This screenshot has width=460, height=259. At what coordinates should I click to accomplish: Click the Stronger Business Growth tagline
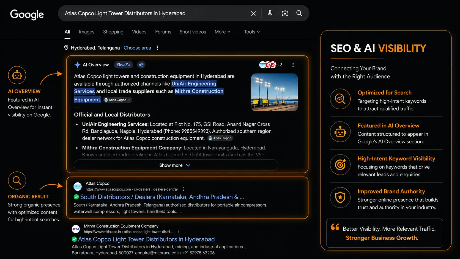click(382, 238)
